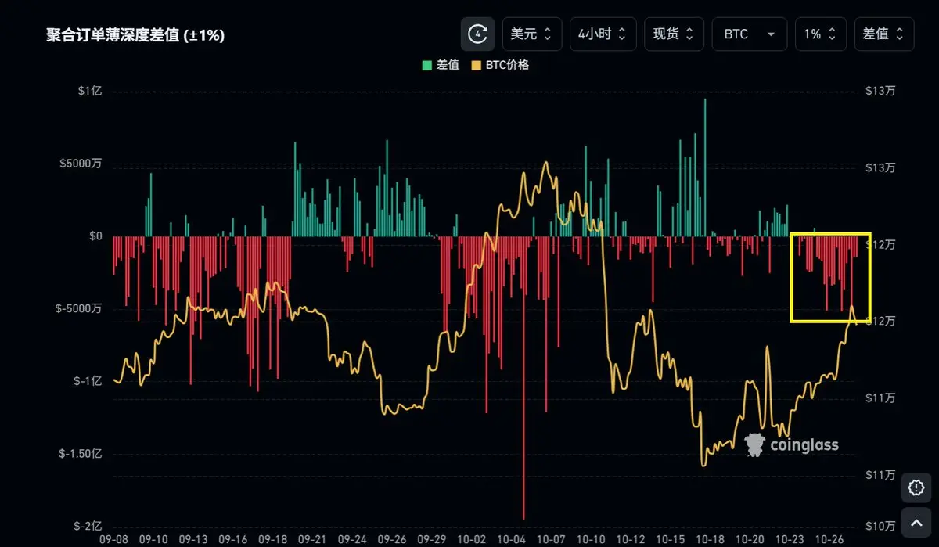Open the 1% depth range dropdown
The height and width of the screenshot is (547, 939).
tap(821, 34)
